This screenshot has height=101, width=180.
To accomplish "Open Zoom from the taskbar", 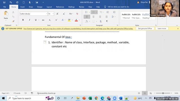I will 114,98.
